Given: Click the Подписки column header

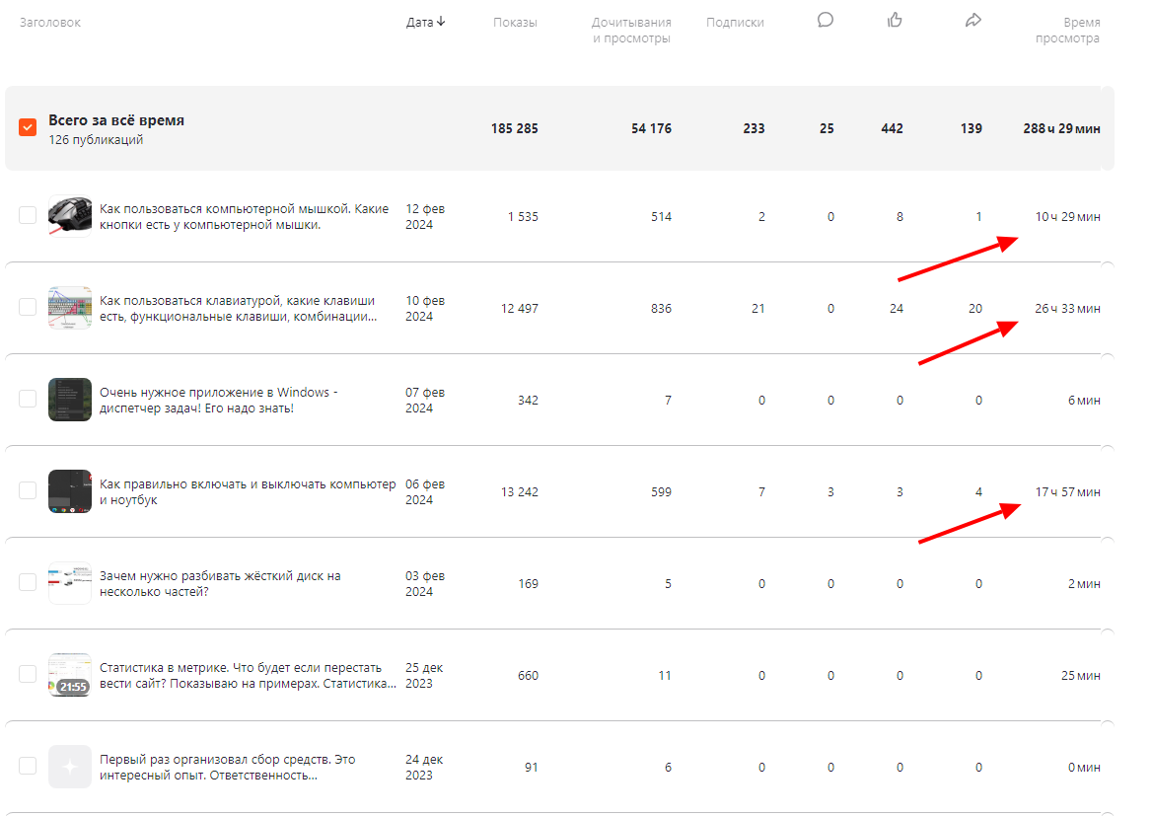Looking at the screenshot, I should coord(735,22).
